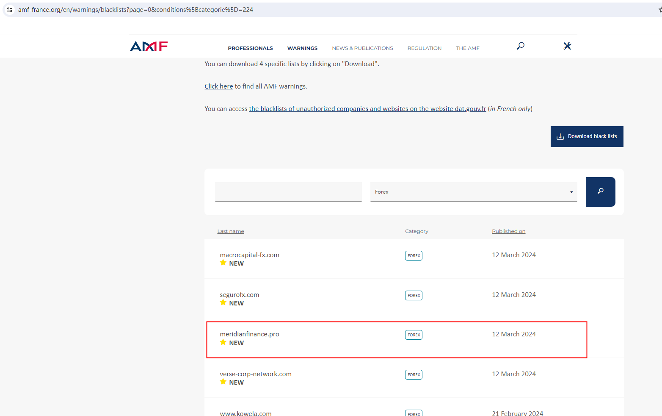Focus the blacklist name search field
Screen dimensions: 662x416
(288, 192)
